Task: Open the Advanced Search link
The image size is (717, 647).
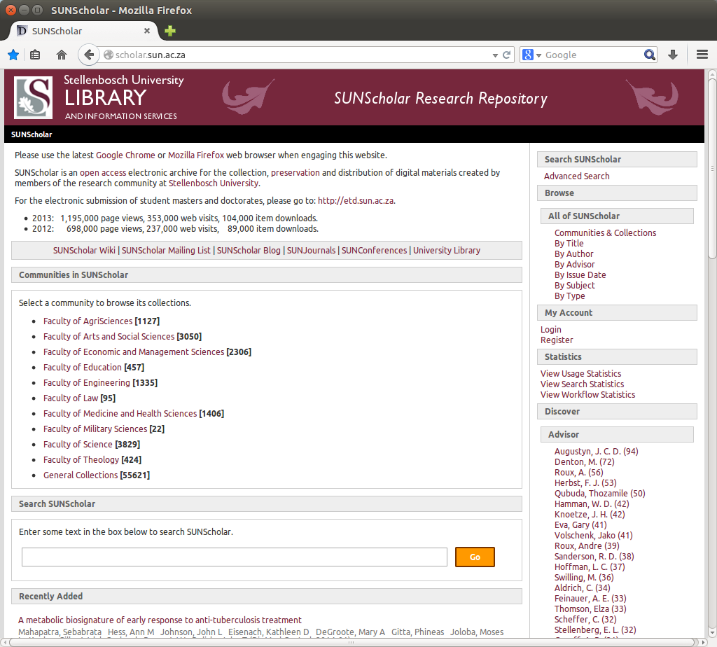Action: (577, 176)
